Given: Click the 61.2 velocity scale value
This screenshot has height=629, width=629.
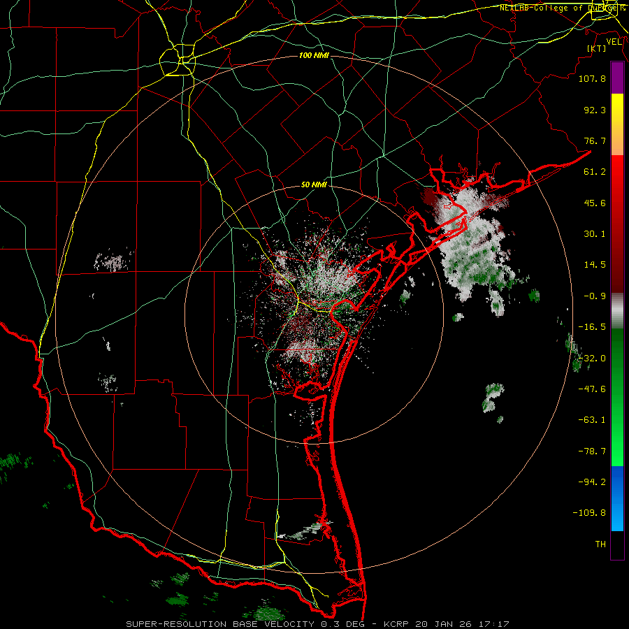Looking at the screenshot, I should coord(595,172).
